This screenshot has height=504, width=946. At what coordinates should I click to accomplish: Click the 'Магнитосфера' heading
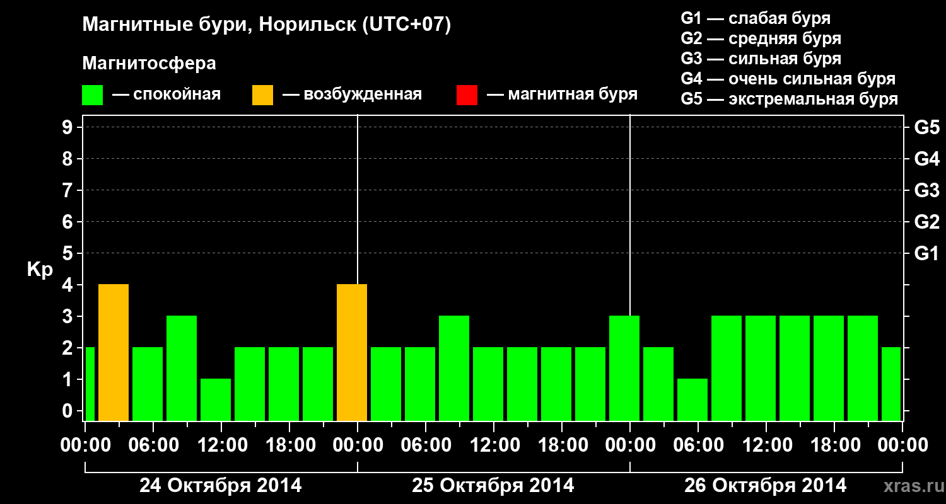click(149, 64)
